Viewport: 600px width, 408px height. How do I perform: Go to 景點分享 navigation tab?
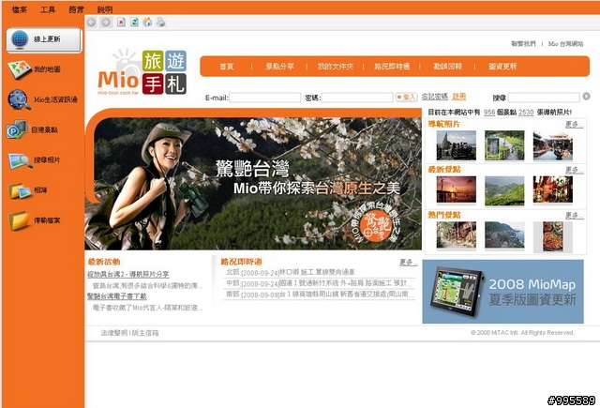(x=279, y=67)
